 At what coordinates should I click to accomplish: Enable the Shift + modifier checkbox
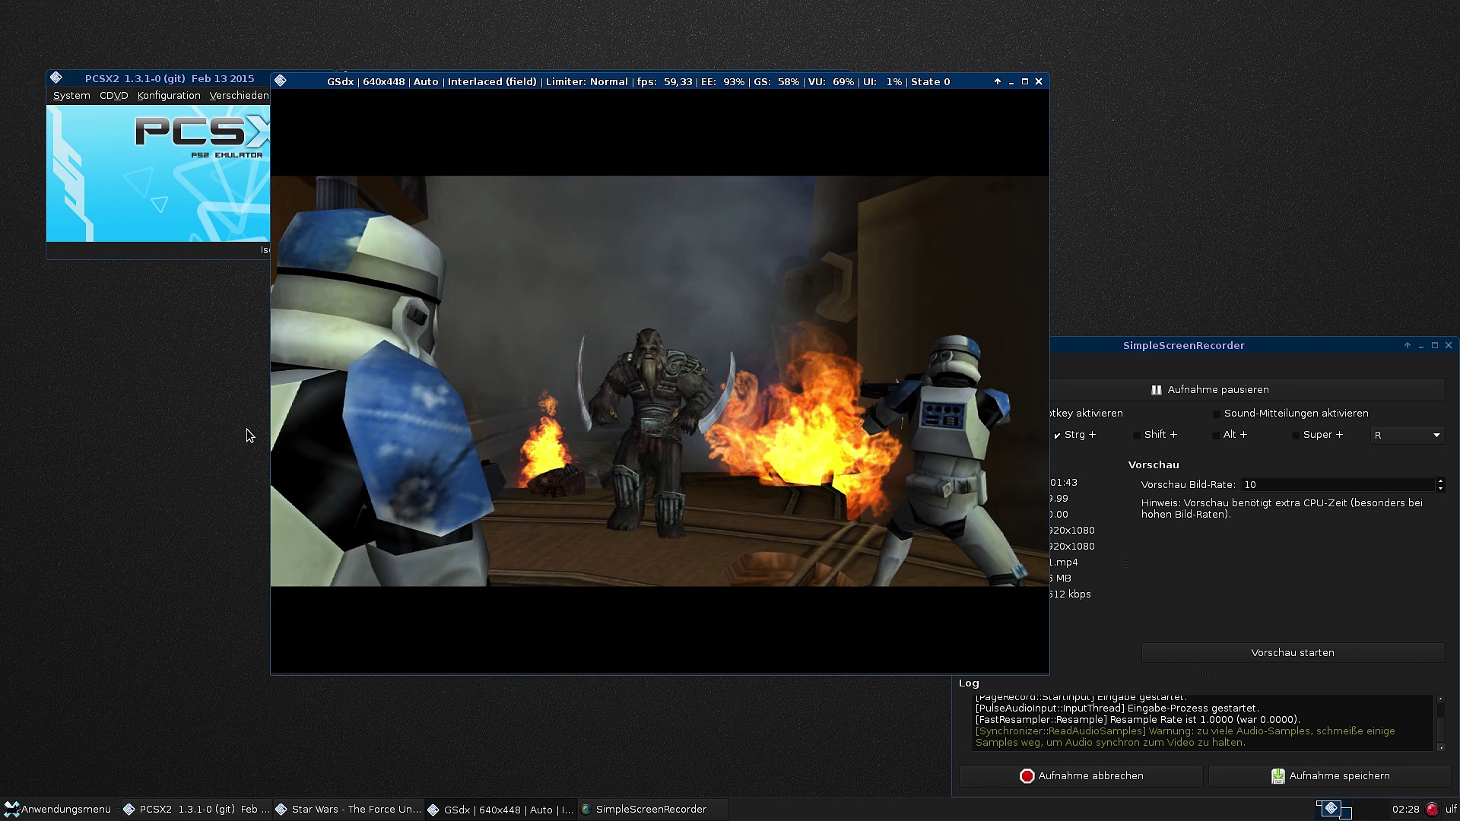pyautogui.click(x=1137, y=436)
